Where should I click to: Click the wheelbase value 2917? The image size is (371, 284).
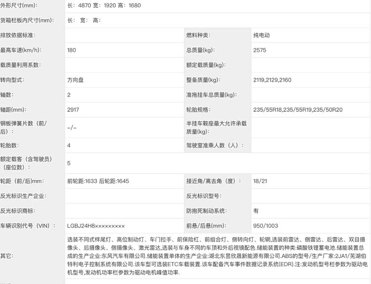73,109
